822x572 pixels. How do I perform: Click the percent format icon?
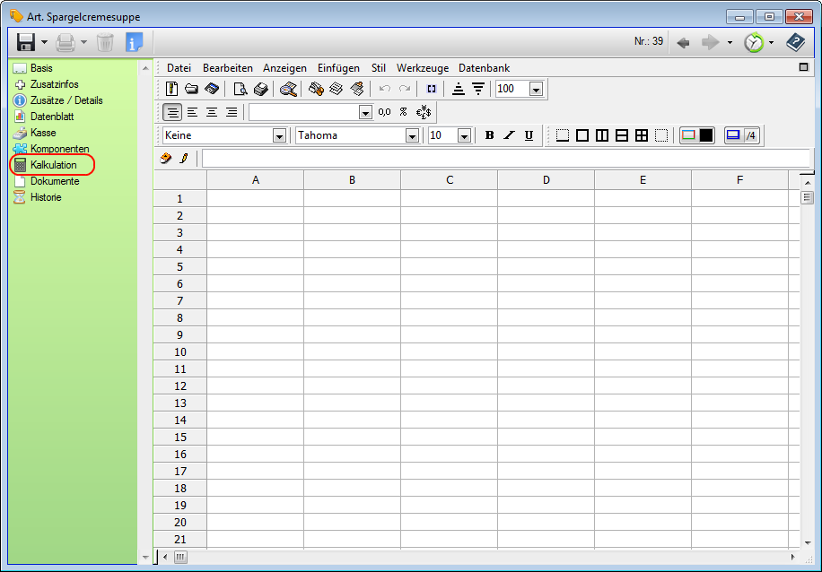click(x=403, y=112)
